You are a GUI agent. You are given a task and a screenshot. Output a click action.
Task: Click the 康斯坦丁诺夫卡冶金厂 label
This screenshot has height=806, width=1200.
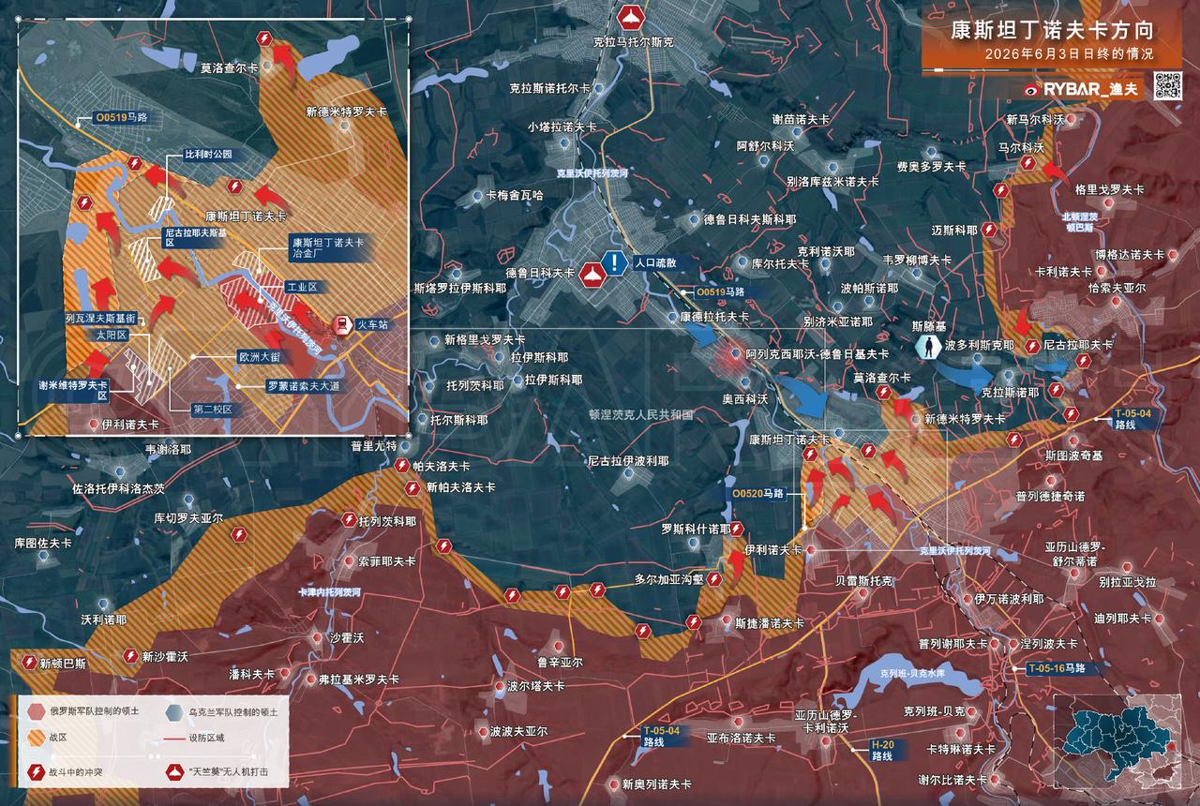coord(327,246)
